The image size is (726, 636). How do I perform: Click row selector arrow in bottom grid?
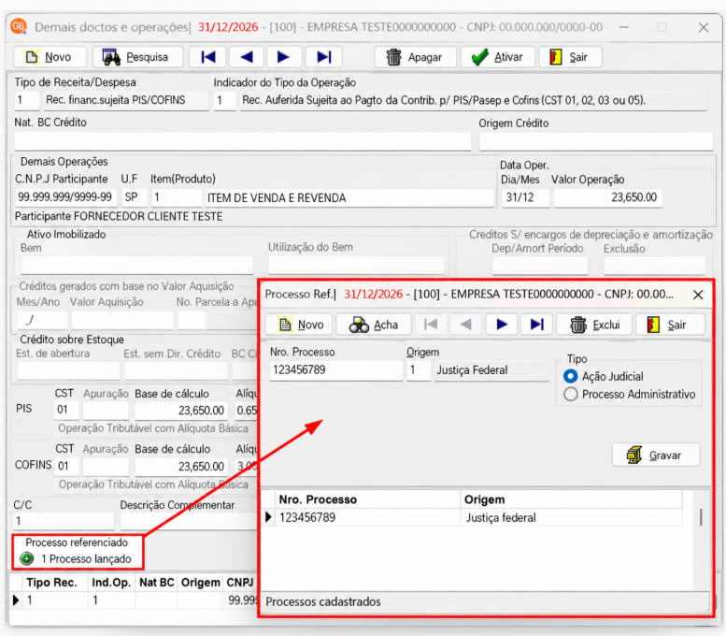tap(16, 600)
